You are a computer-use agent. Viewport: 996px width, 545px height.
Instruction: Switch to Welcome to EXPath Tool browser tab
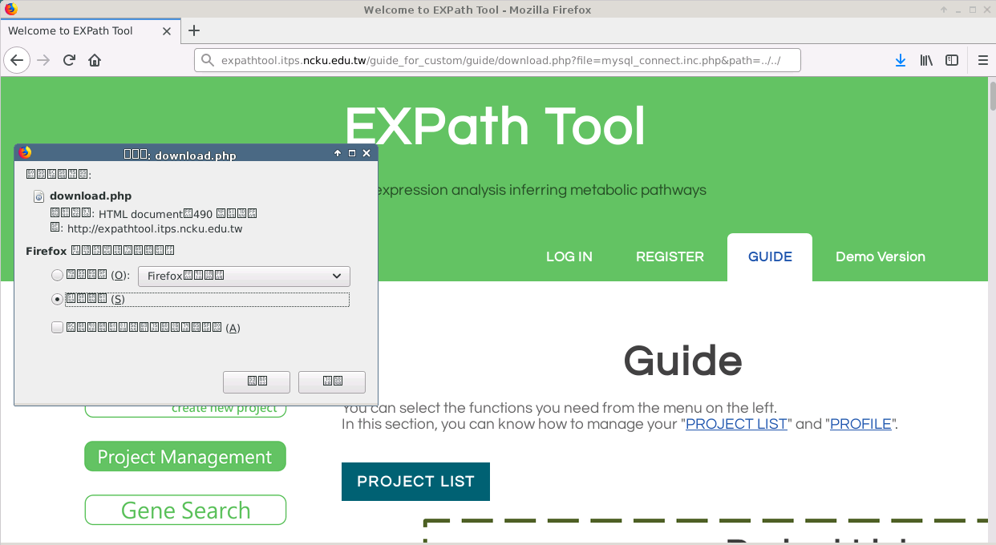click(x=89, y=31)
